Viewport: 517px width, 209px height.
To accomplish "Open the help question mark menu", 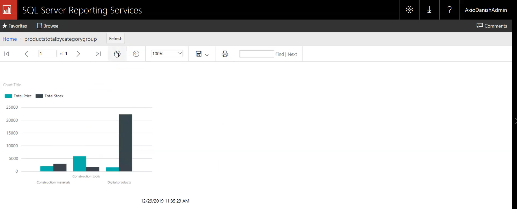I will point(449,10).
